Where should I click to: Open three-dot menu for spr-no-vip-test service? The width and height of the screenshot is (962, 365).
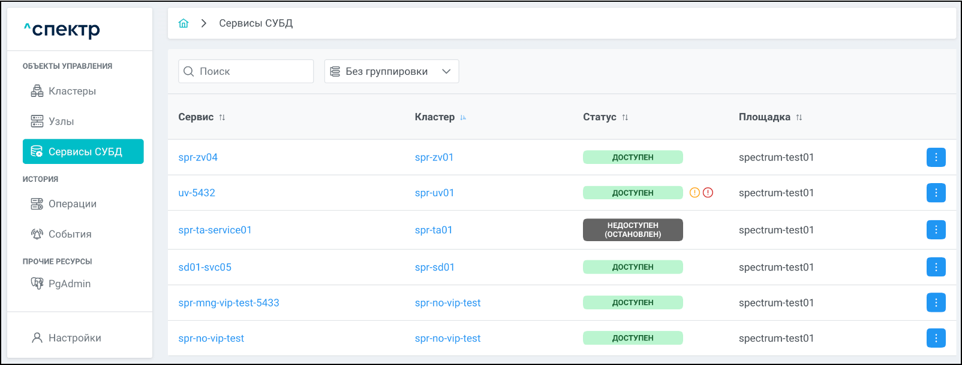click(x=936, y=338)
